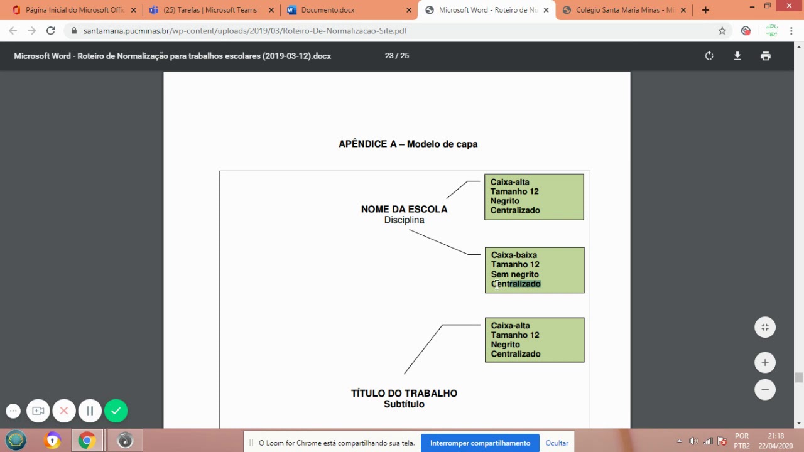Open the OBS app in the taskbar
Viewport: 804px width, 452px height.
point(125,441)
